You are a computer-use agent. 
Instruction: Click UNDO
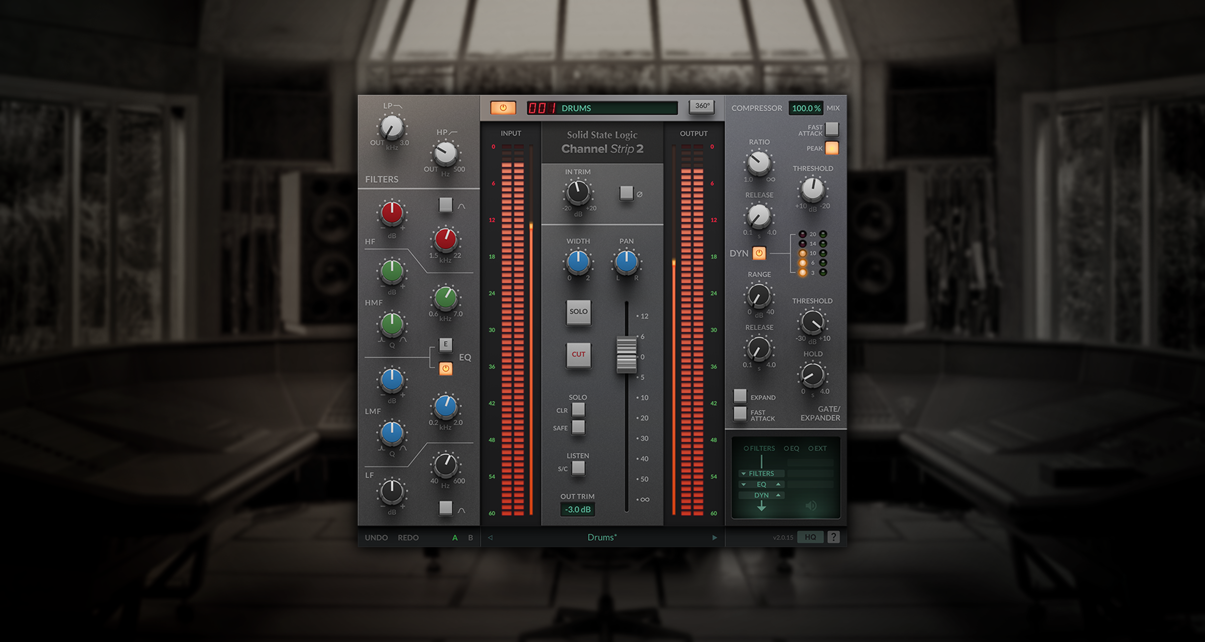376,538
